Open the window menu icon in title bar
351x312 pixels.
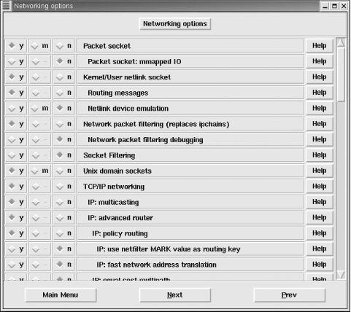(6, 6)
